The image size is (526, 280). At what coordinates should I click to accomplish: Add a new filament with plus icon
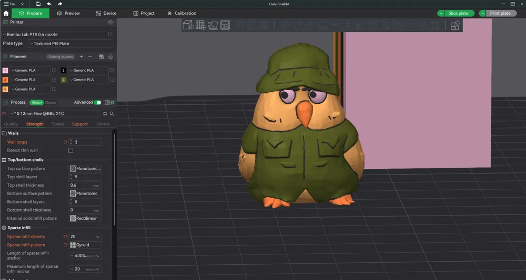coord(81,57)
